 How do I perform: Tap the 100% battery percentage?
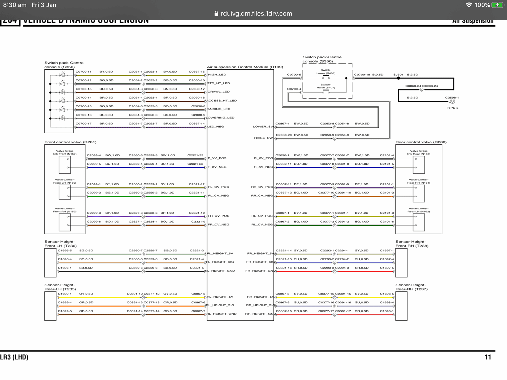tap(482, 5)
